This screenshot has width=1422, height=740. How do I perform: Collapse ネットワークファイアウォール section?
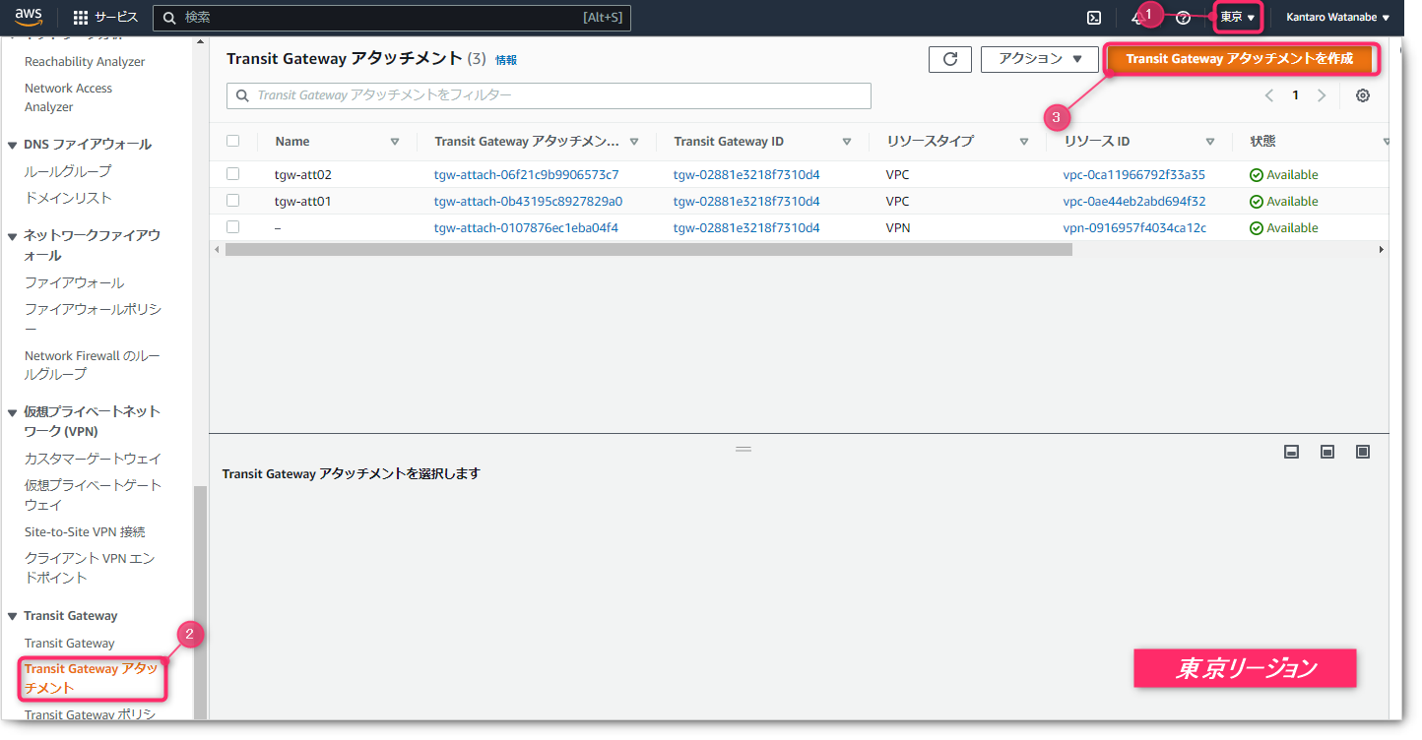[12, 236]
